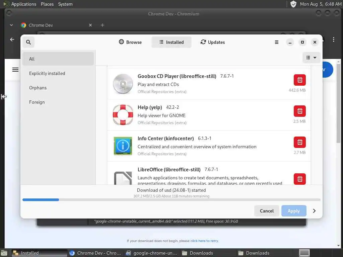The image size is (343, 257).
Task: Open Info Center (kinfocenter) package title
Action: point(165,138)
